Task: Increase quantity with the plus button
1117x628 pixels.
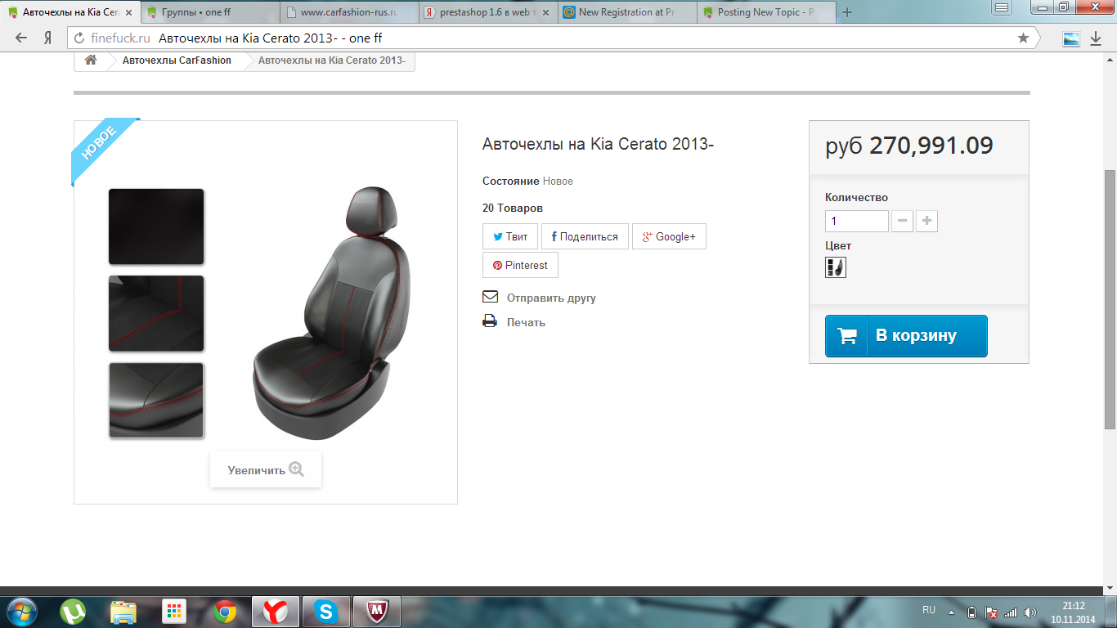Action: click(926, 221)
